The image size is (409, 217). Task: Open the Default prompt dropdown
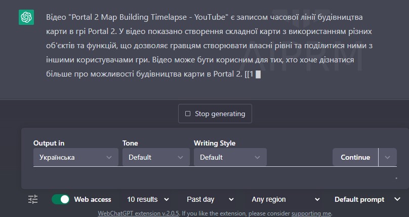(367, 199)
